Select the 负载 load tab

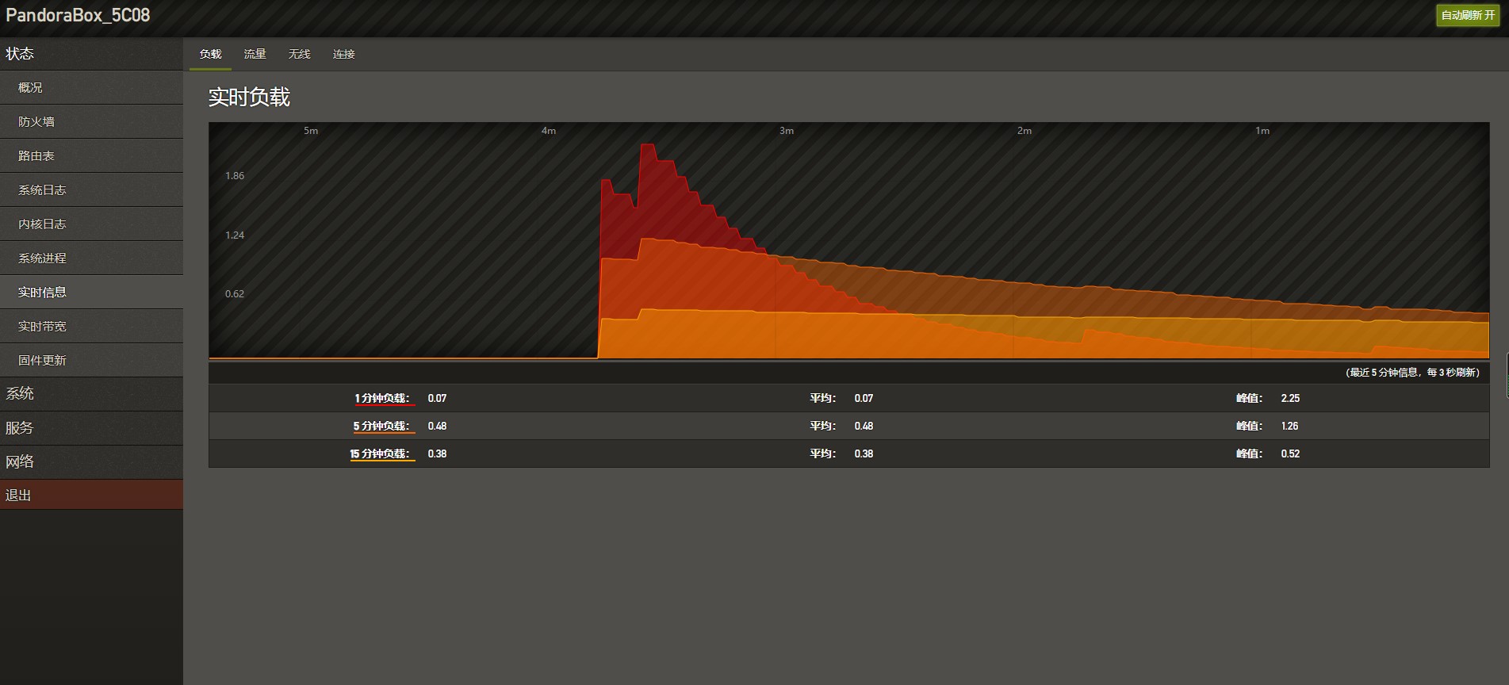coord(210,54)
